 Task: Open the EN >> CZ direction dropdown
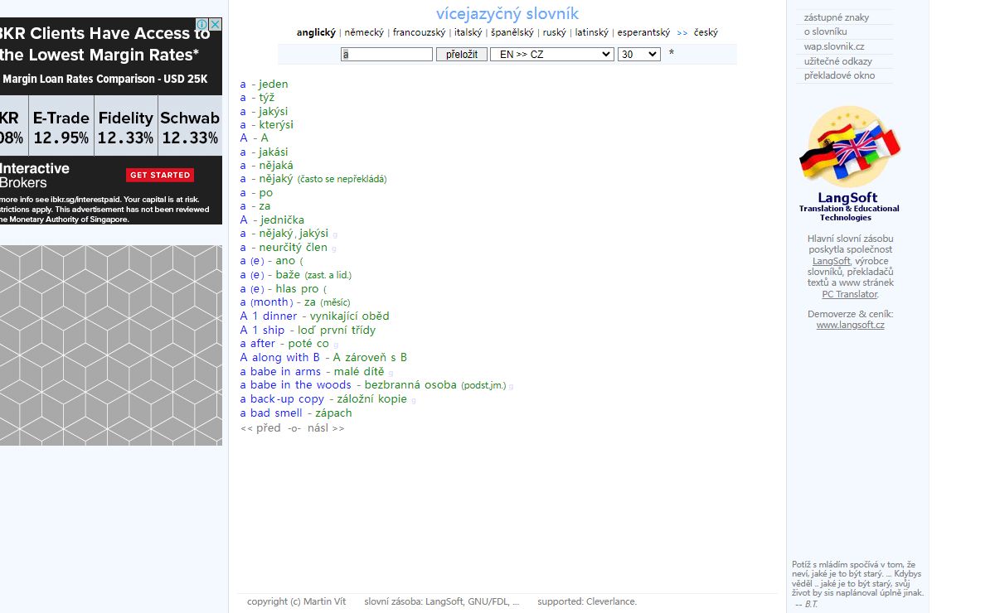pos(551,54)
